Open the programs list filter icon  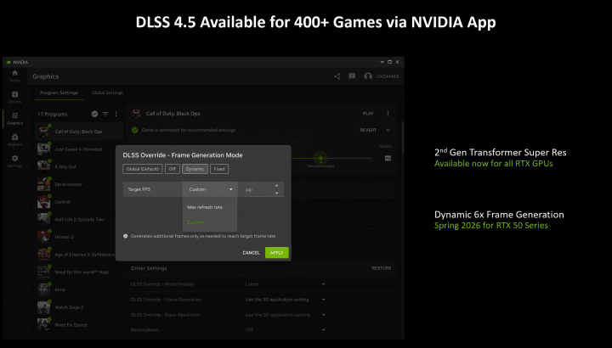coord(105,115)
